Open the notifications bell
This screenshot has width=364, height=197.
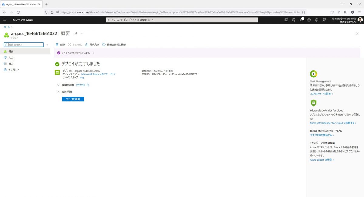302,20
